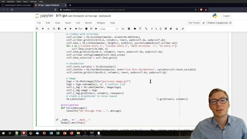The height and width of the screenshot is (139, 247).
Task: Open the Insert menu
Action: [x=68, y=23]
